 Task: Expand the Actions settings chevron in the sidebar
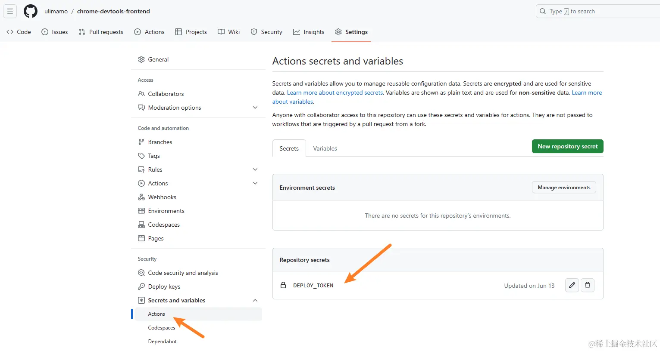(x=255, y=183)
